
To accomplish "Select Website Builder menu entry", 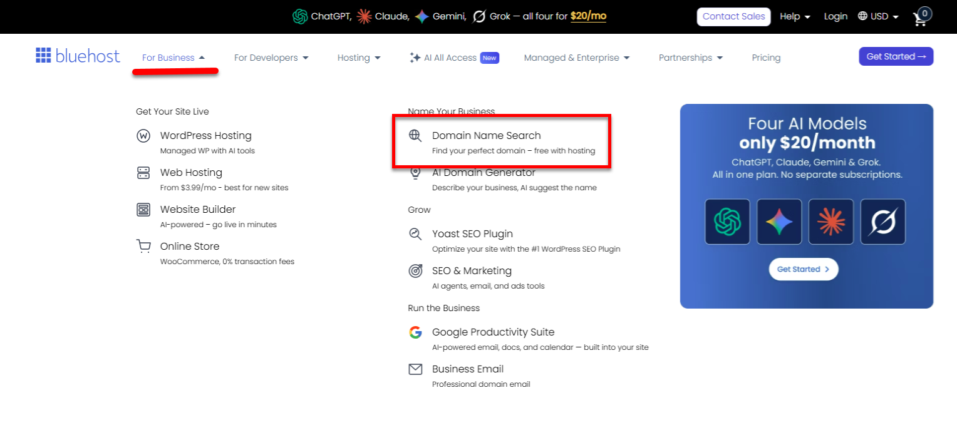I will coord(198,210).
